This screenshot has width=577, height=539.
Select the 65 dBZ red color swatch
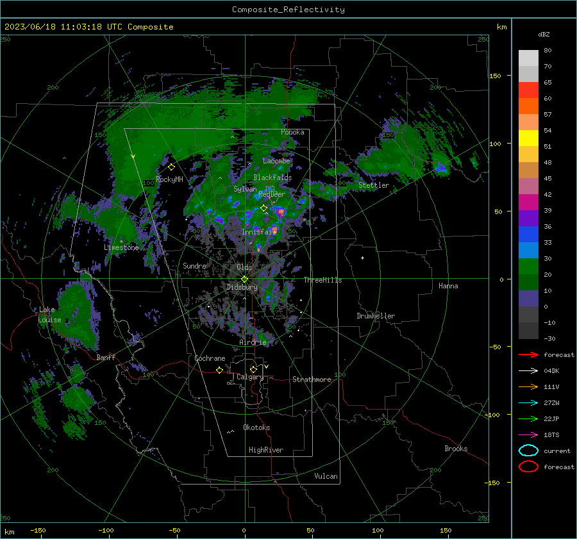[528, 90]
